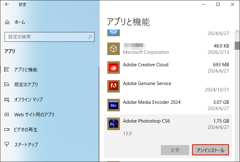Maximize the 設定 window

[x=218, y=4]
